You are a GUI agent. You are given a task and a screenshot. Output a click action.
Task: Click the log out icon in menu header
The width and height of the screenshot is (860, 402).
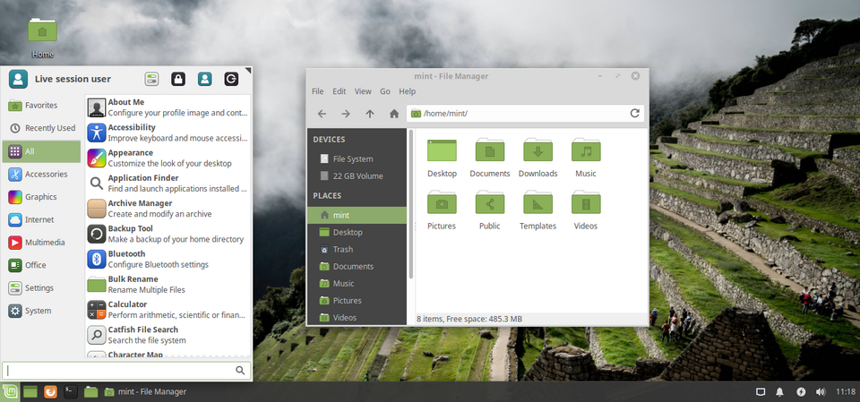231,79
